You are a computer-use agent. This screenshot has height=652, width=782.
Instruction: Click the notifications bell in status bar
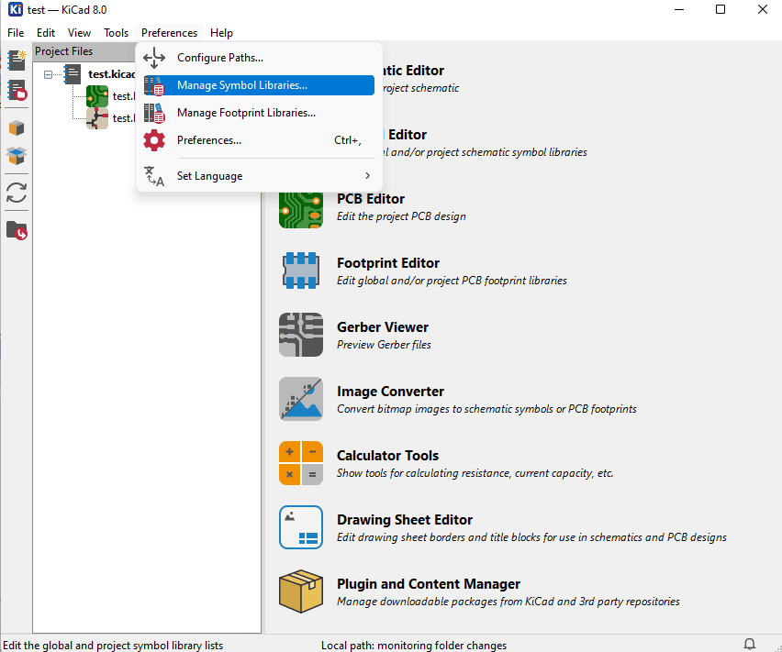[750, 644]
